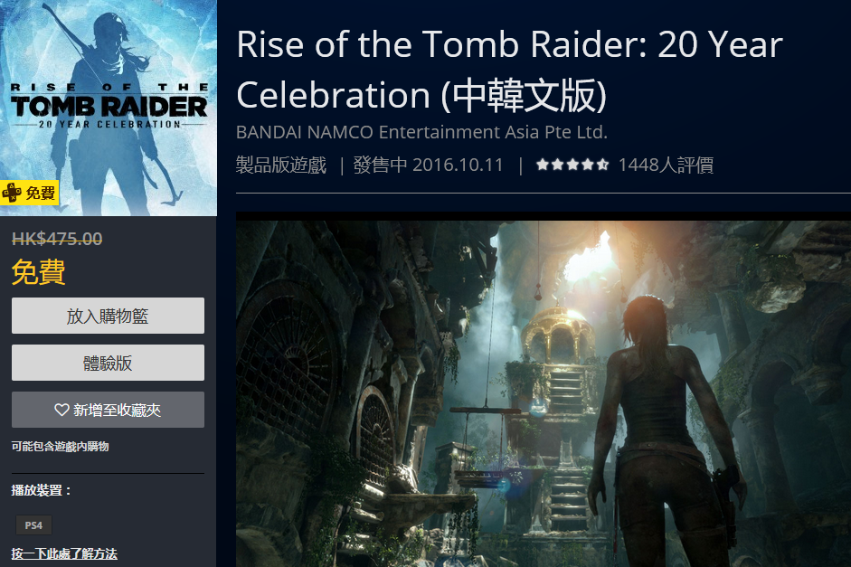Click the 播放裝置 section label
The height and width of the screenshot is (567, 851).
click(42, 490)
